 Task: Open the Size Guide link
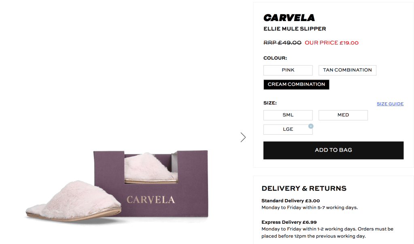(390, 104)
